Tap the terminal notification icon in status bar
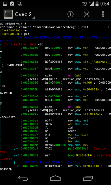 coord(5,4)
